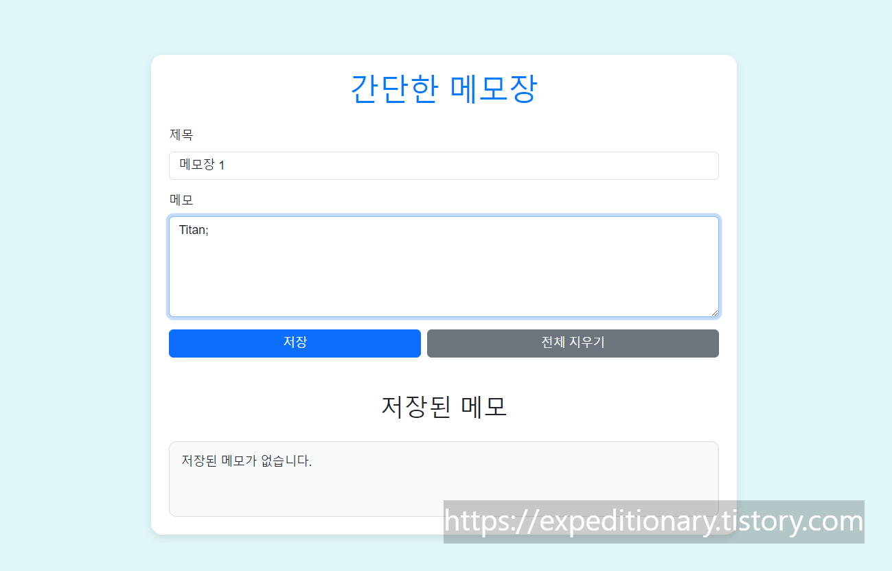This screenshot has height=571, width=892.
Task: Click the 저장된 메모가 없습니다 message
Action: (x=247, y=461)
